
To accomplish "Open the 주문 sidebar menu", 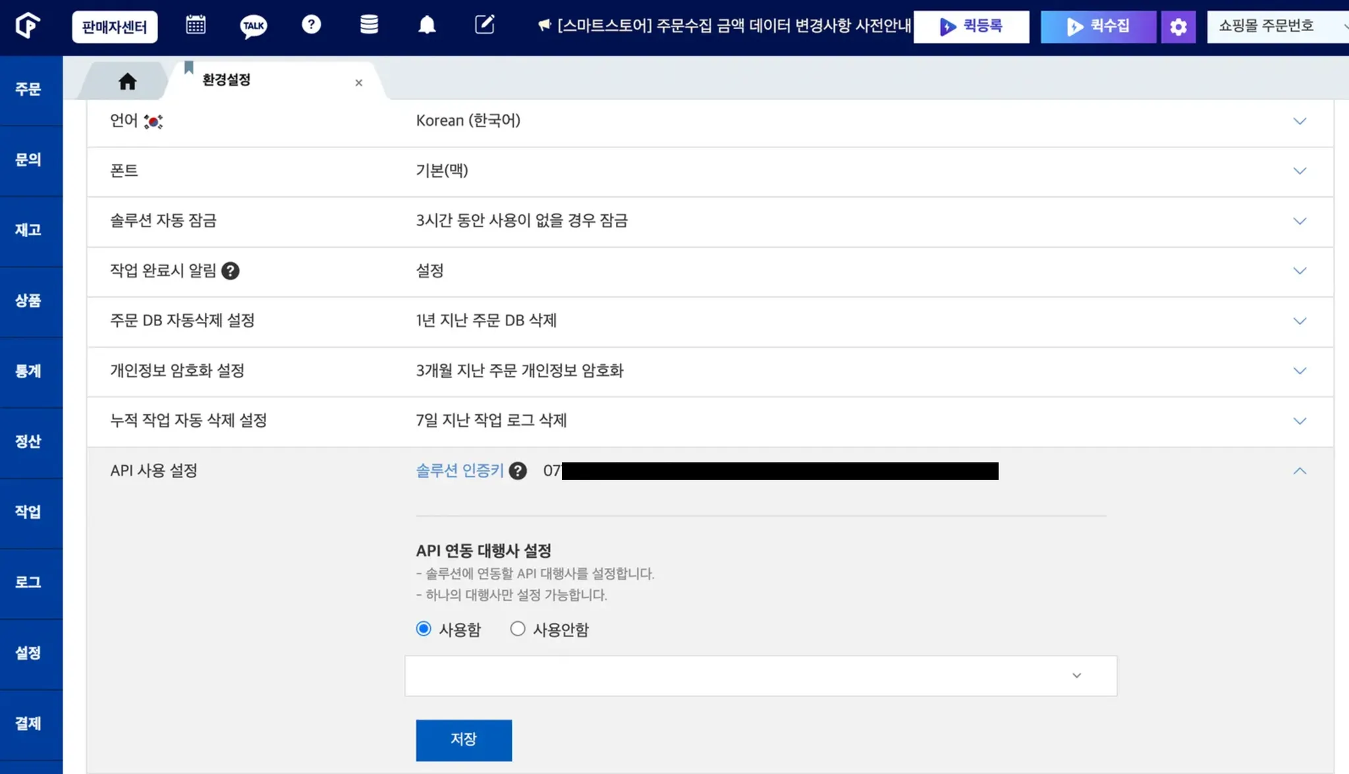I will [x=28, y=89].
